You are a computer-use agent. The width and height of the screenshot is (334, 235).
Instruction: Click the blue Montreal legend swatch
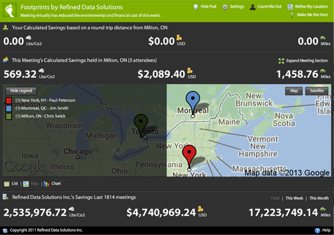pyautogui.click(x=9, y=108)
